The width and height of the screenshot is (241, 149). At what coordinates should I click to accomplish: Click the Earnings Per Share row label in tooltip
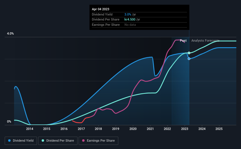click(106, 25)
